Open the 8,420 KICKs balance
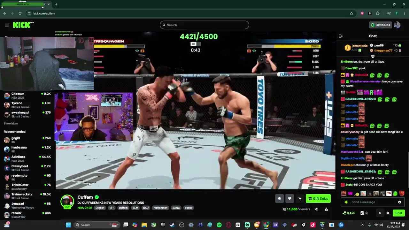The width and height of the screenshot is (409, 230). [x=349, y=213]
